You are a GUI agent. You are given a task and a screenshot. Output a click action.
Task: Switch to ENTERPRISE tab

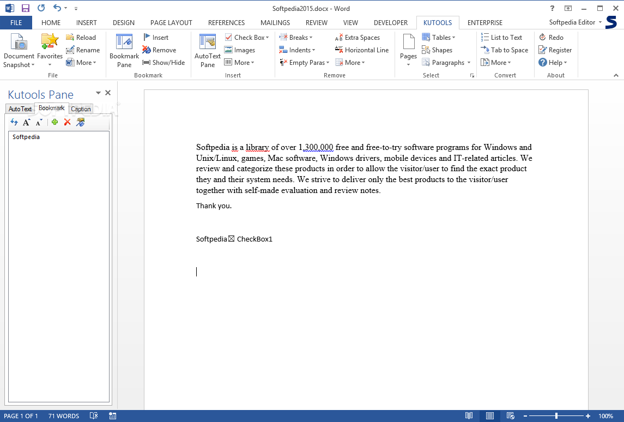(x=484, y=23)
